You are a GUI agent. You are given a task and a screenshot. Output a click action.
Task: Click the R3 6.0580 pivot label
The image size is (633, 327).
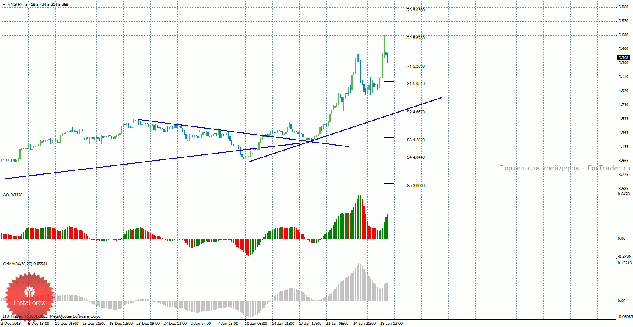[415, 10]
